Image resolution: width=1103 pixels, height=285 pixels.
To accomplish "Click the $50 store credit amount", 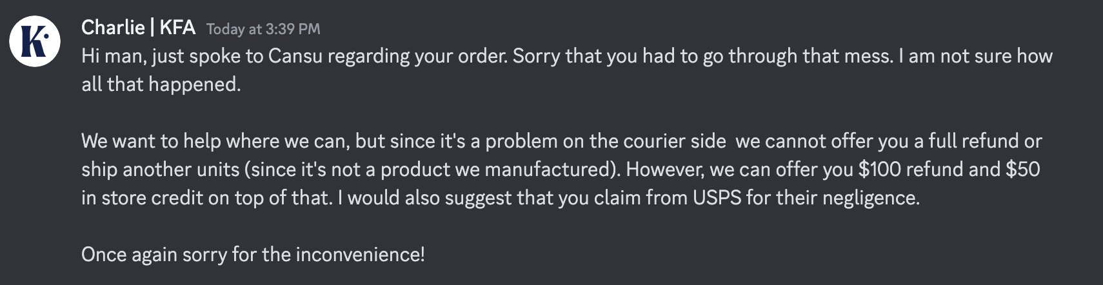I will [1023, 169].
